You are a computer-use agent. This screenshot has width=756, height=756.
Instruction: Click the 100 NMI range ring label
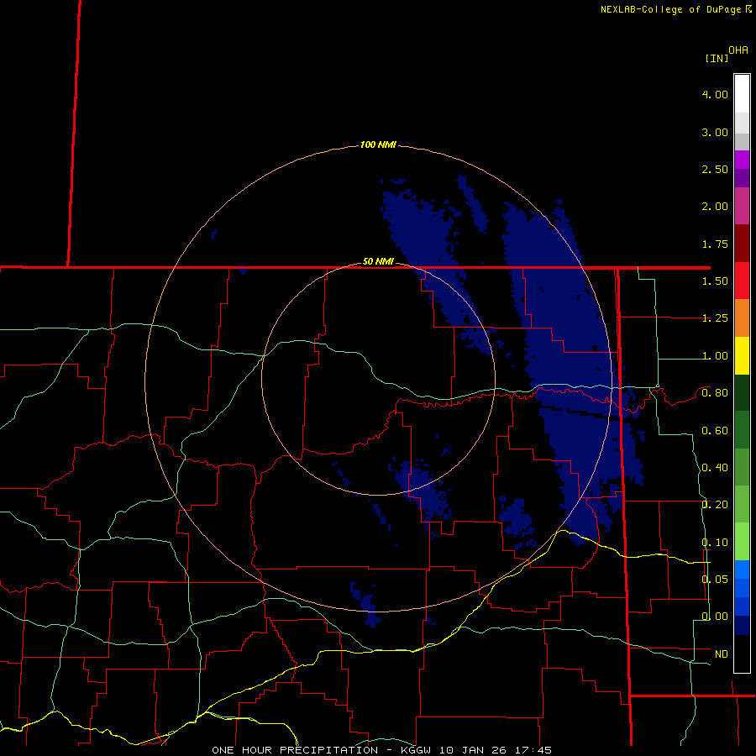tap(378, 144)
